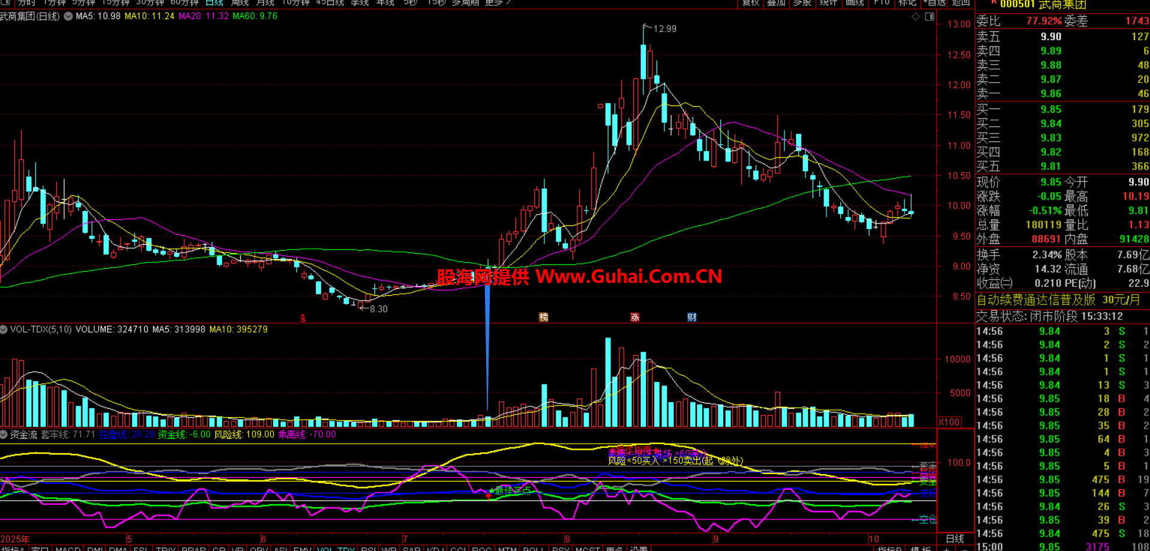Toggle the 叠加 overlay option
The width and height of the screenshot is (1150, 551).
coord(776,2)
